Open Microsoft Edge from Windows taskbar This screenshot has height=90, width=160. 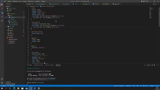coord(14,88)
